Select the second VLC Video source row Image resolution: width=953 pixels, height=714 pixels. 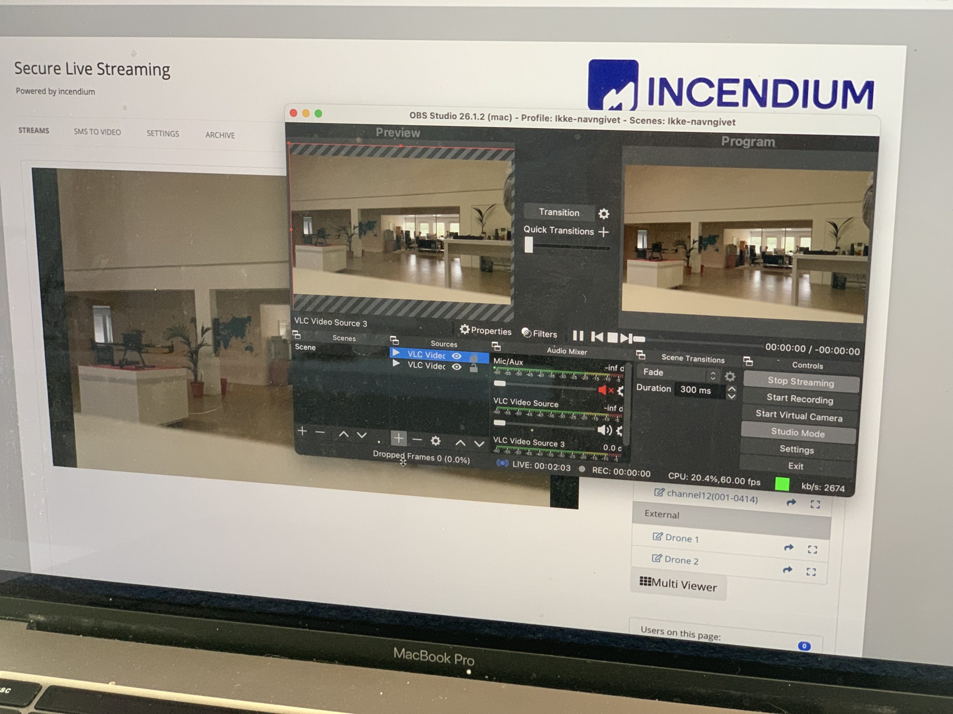pyautogui.click(x=439, y=366)
